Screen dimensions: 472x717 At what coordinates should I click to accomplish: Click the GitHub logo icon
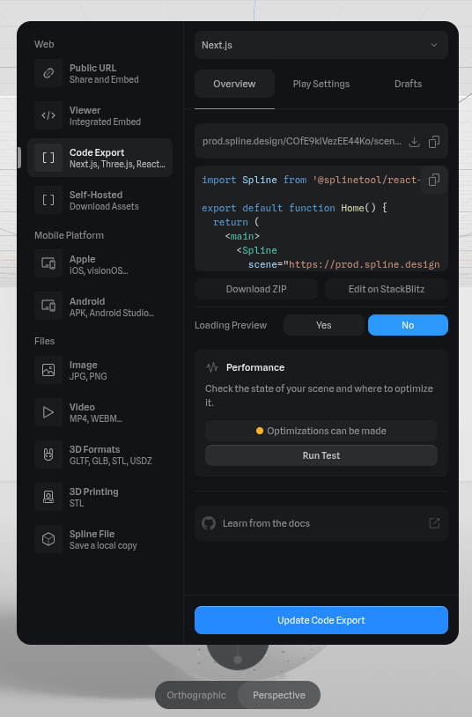point(209,523)
